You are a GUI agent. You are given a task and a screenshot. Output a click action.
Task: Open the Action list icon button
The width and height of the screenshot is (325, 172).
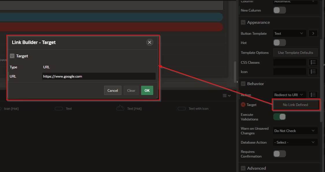(x=313, y=95)
